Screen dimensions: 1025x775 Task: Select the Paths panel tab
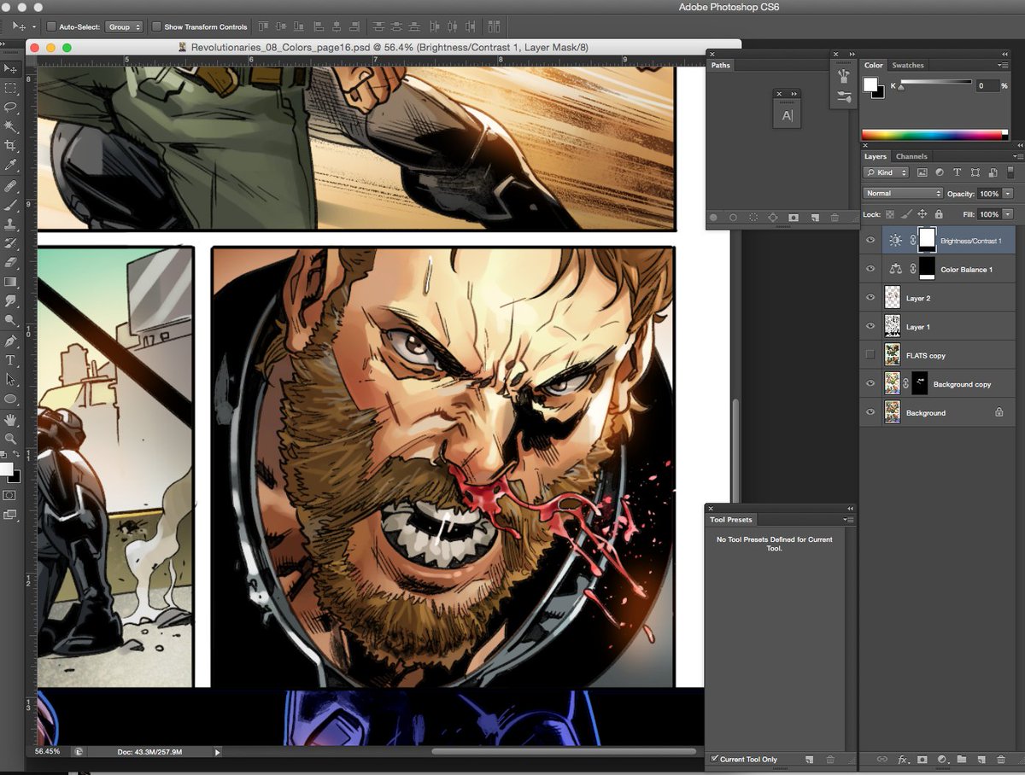coord(721,65)
